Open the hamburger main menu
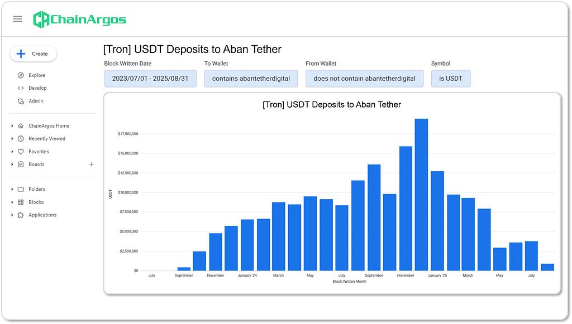Image resolution: width=572 pixels, height=324 pixels. [17, 19]
